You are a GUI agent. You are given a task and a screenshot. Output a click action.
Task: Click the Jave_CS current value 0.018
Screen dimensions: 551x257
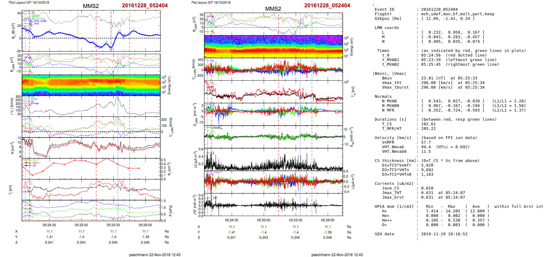[x=427, y=188]
